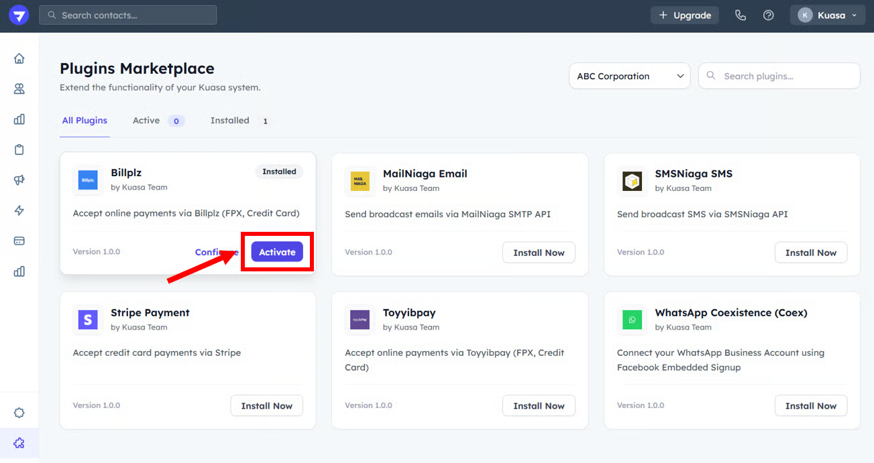Open the megaphone broadcast icon
This screenshot has height=463, width=874.
(19, 180)
